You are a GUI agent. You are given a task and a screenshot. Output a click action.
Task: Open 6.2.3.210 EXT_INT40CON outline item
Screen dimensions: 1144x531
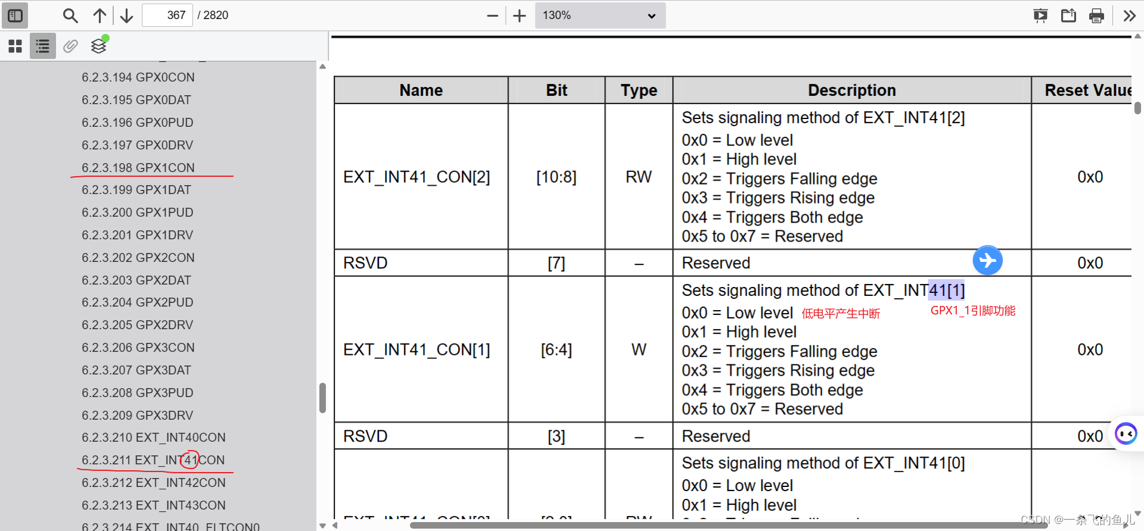pyautogui.click(x=154, y=438)
